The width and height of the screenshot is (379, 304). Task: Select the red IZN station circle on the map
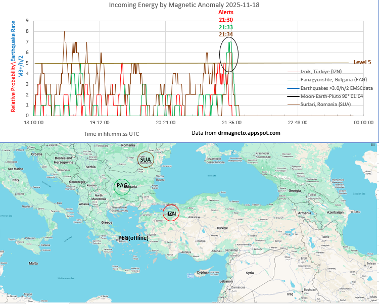(171, 213)
